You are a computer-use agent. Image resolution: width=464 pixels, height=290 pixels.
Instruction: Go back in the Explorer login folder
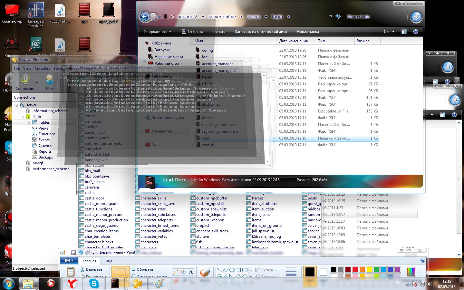click(144, 16)
